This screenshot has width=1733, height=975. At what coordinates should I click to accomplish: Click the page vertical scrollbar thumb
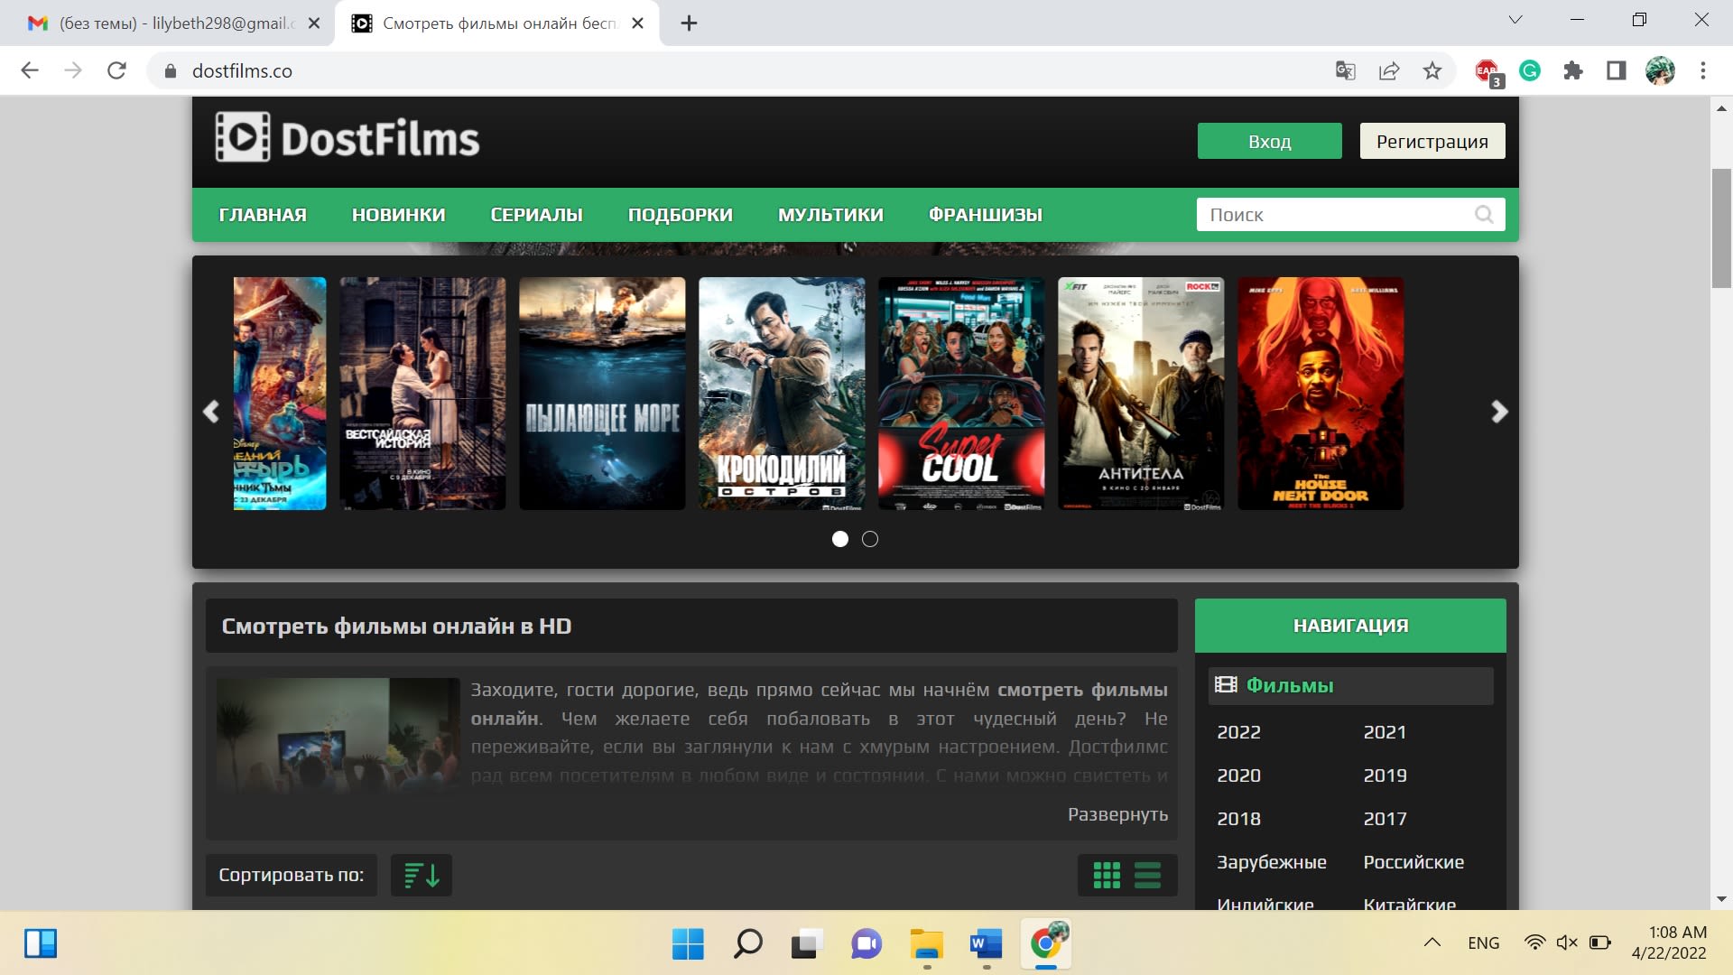click(1721, 227)
